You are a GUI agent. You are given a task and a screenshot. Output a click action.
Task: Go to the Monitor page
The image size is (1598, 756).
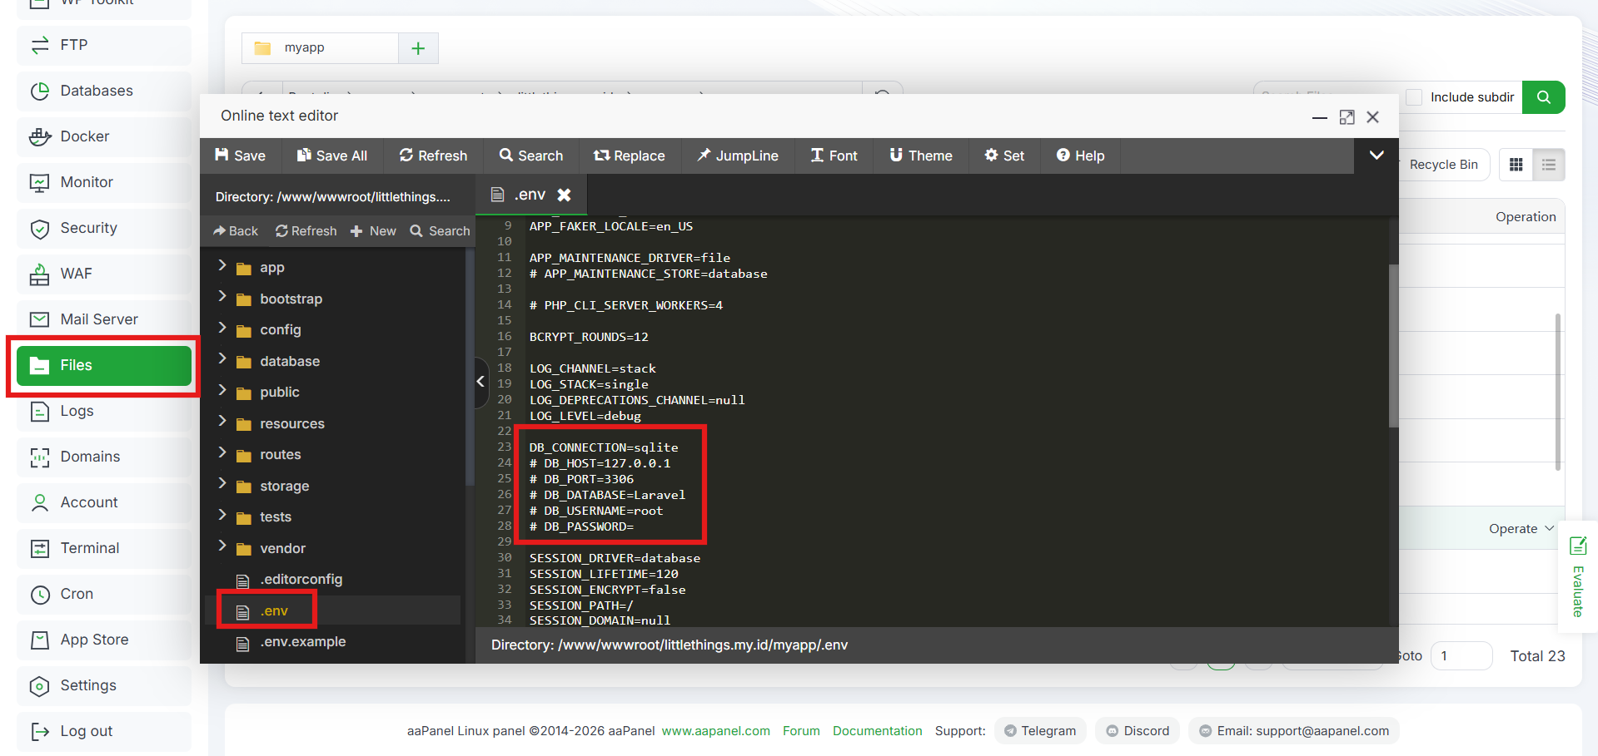pyautogui.click(x=103, y=182)
